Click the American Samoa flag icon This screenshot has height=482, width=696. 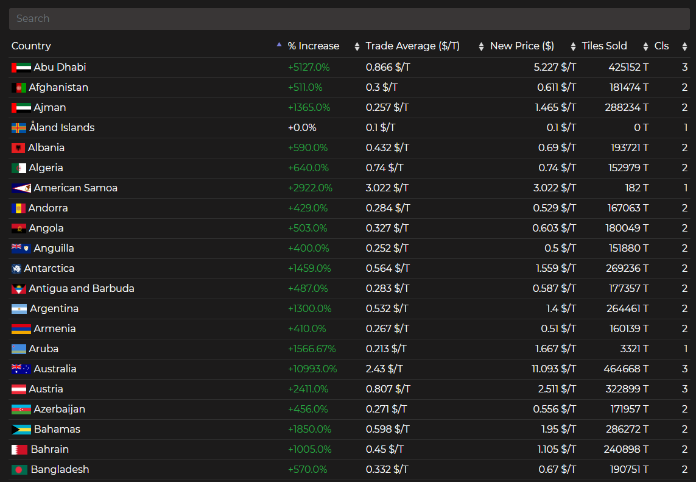[x=21, y=188]
